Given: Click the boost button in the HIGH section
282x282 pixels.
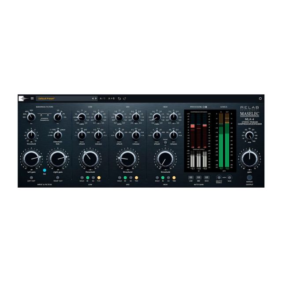Looking at the screenshot, I should pos(165,142).
